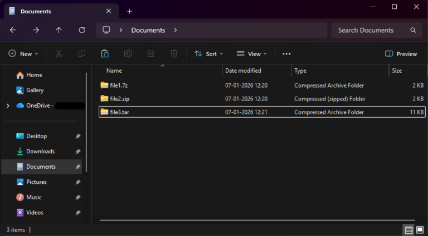
Task: Go forward using the forward arrow
Action: tap(36, 30)
